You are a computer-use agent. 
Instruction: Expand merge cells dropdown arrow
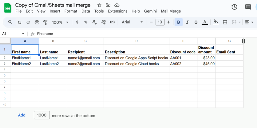pos(239,22)
